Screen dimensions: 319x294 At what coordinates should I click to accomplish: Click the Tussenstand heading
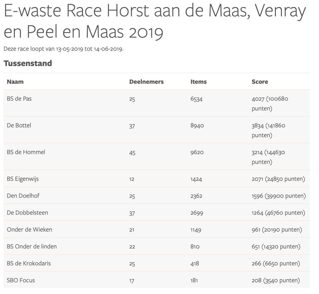[28, 63]
